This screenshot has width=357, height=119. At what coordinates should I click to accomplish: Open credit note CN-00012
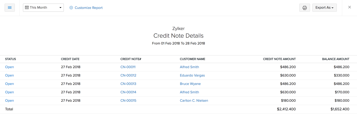coord(128,76)
